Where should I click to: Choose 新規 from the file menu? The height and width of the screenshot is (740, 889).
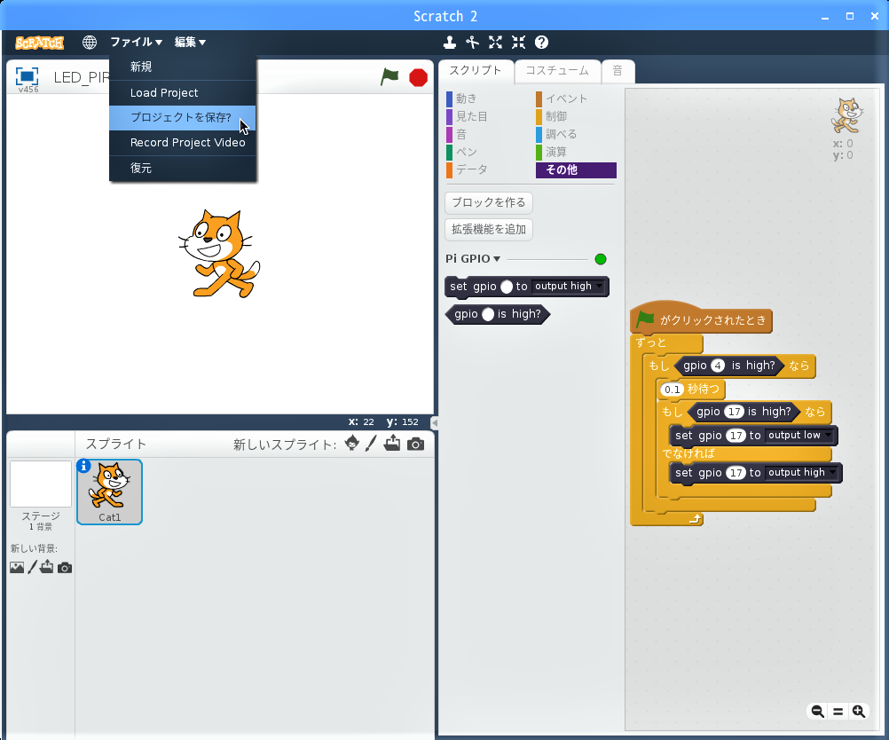183,67
